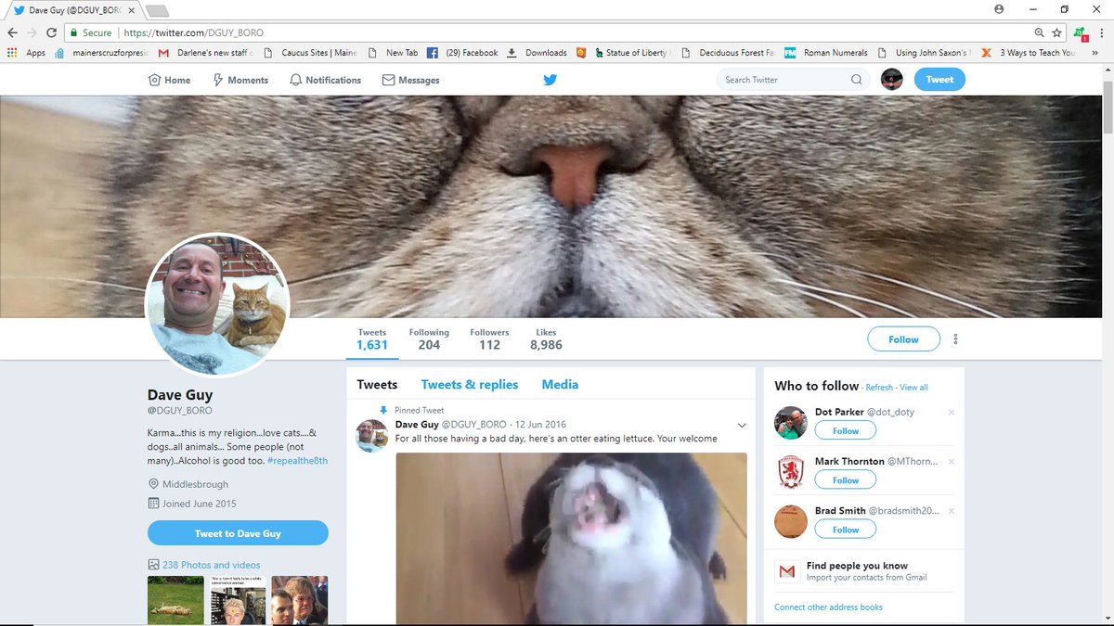Open the New Tab bookmark
The image size is (1114, 626).
394,53
